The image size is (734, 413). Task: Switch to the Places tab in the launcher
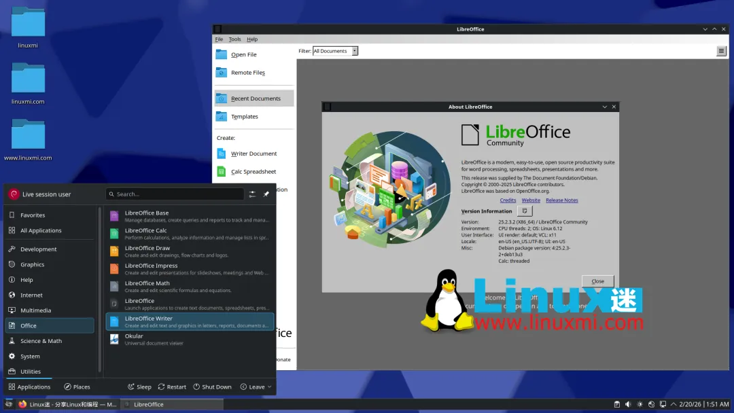point(77,387)
